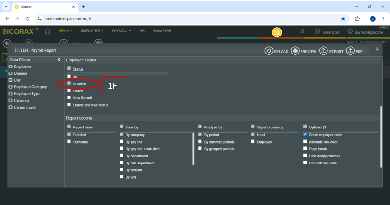Screen dimensions: 390x205
Task: Click the orange camera screenshot icon
Action: coord(277,32)
